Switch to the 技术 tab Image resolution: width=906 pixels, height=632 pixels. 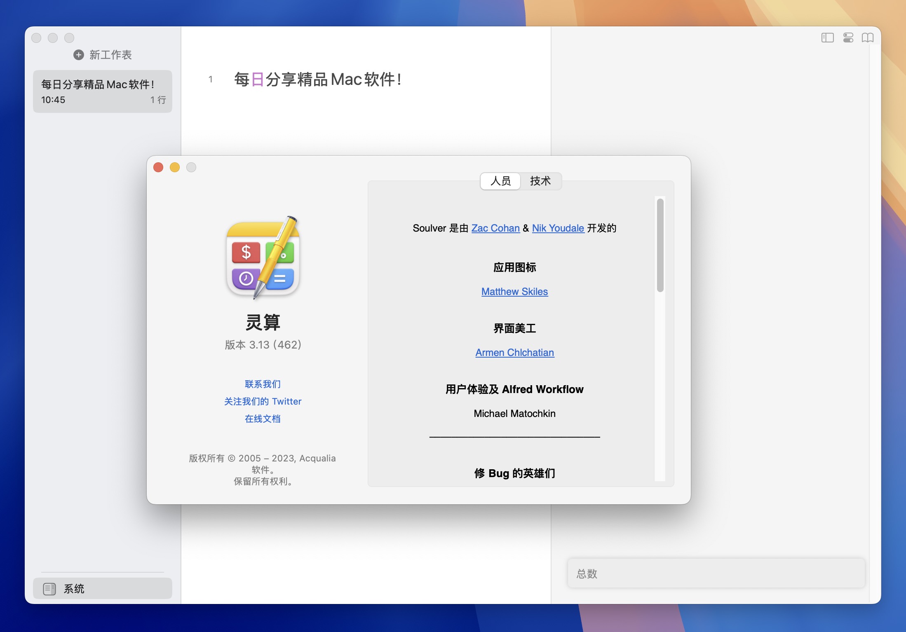click(540, 181)
